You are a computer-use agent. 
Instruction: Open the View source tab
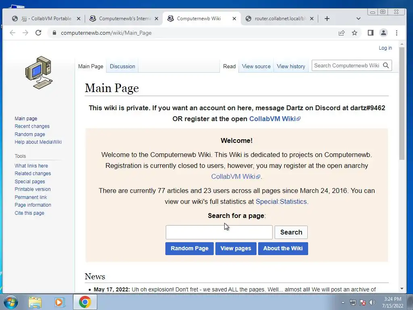tap(256, 67)
